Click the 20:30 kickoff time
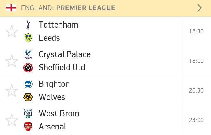The height and width of the screenshot is (135, 211). (x=196, y=90)
